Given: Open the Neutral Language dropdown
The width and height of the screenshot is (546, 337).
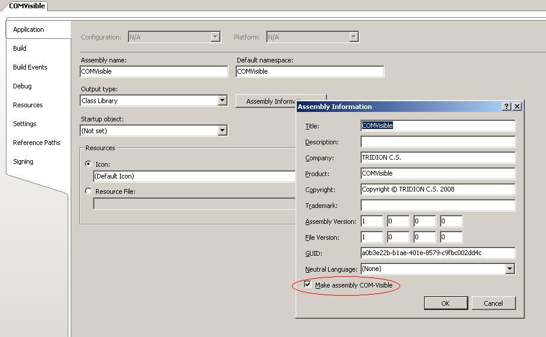Looking at the screenshot, I should [x=509, y=269].
